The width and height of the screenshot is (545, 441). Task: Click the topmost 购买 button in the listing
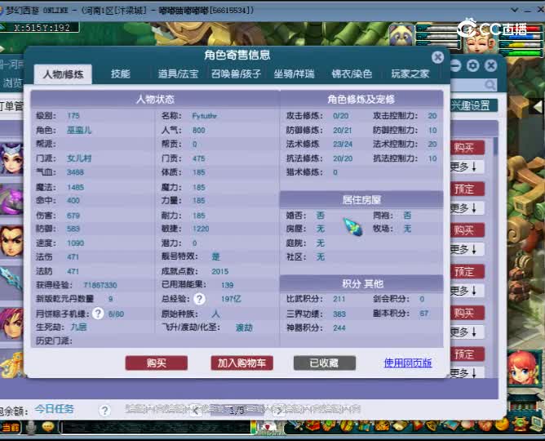467,148
